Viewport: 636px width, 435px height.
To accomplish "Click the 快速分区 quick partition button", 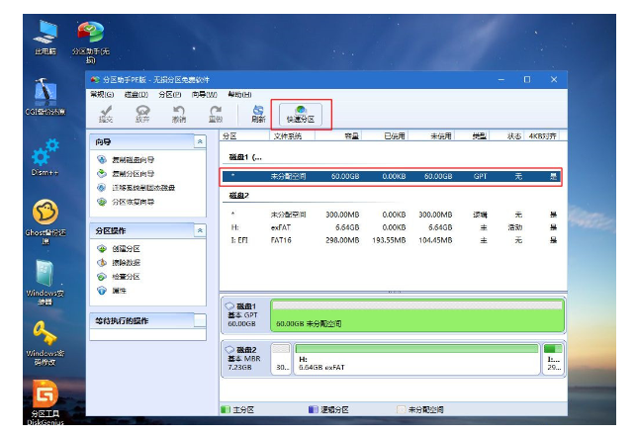I will [301, 114].
